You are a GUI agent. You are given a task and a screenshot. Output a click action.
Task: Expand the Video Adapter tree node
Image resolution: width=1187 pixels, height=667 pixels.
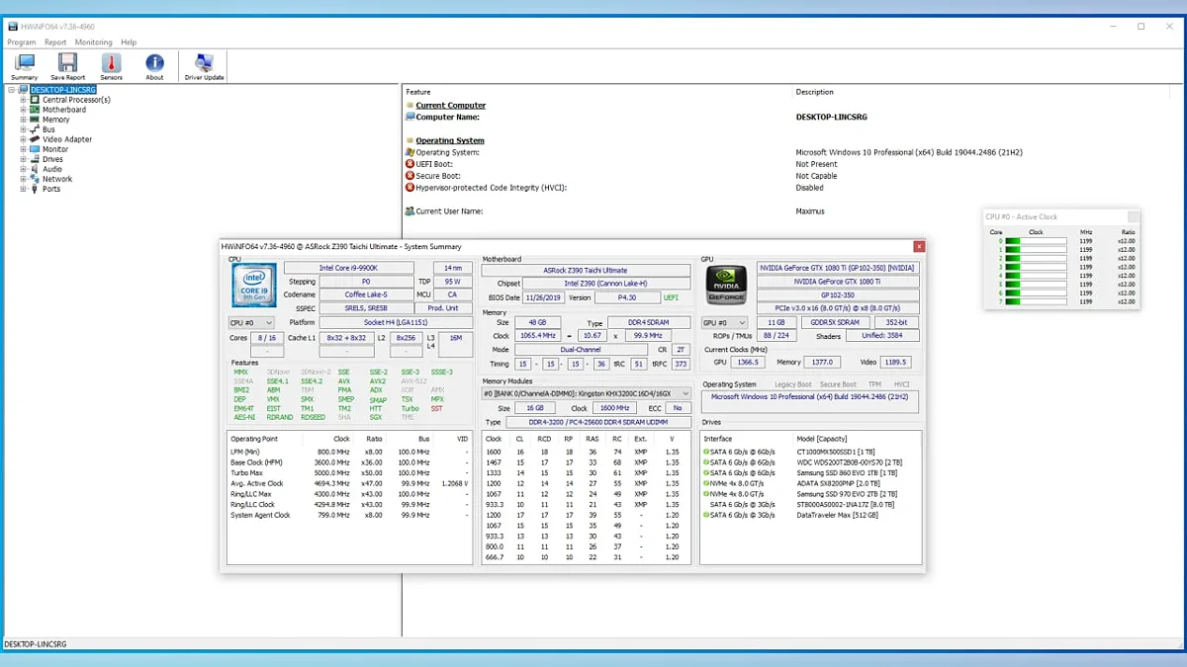click(24, 139)
